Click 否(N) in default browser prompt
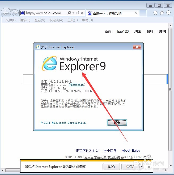 [x=130, y=167]
